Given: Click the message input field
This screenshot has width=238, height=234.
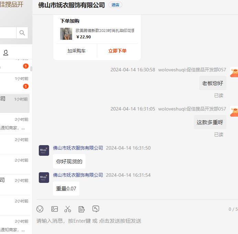Looking at the screenshot, I should click(x=134, y=221).
